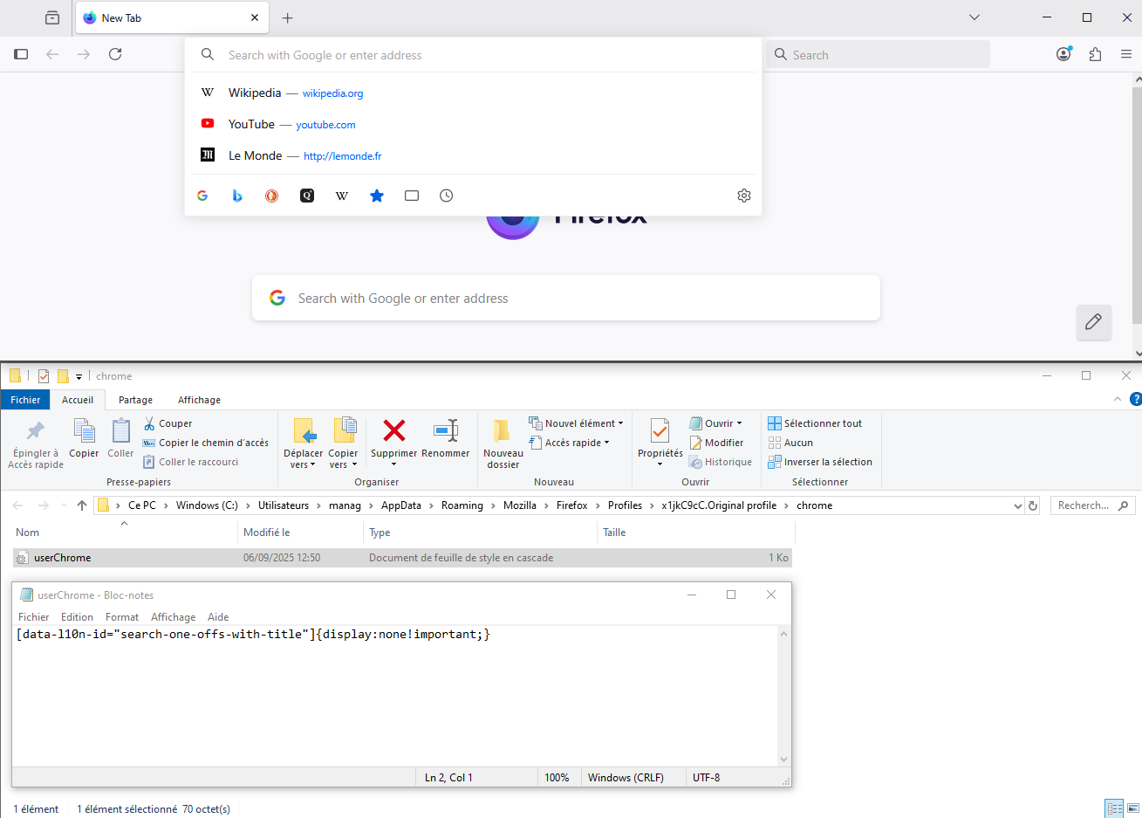
Task: Click Couper scissors in Explorer
Action: pyautogui.click(x=168, y=423)
